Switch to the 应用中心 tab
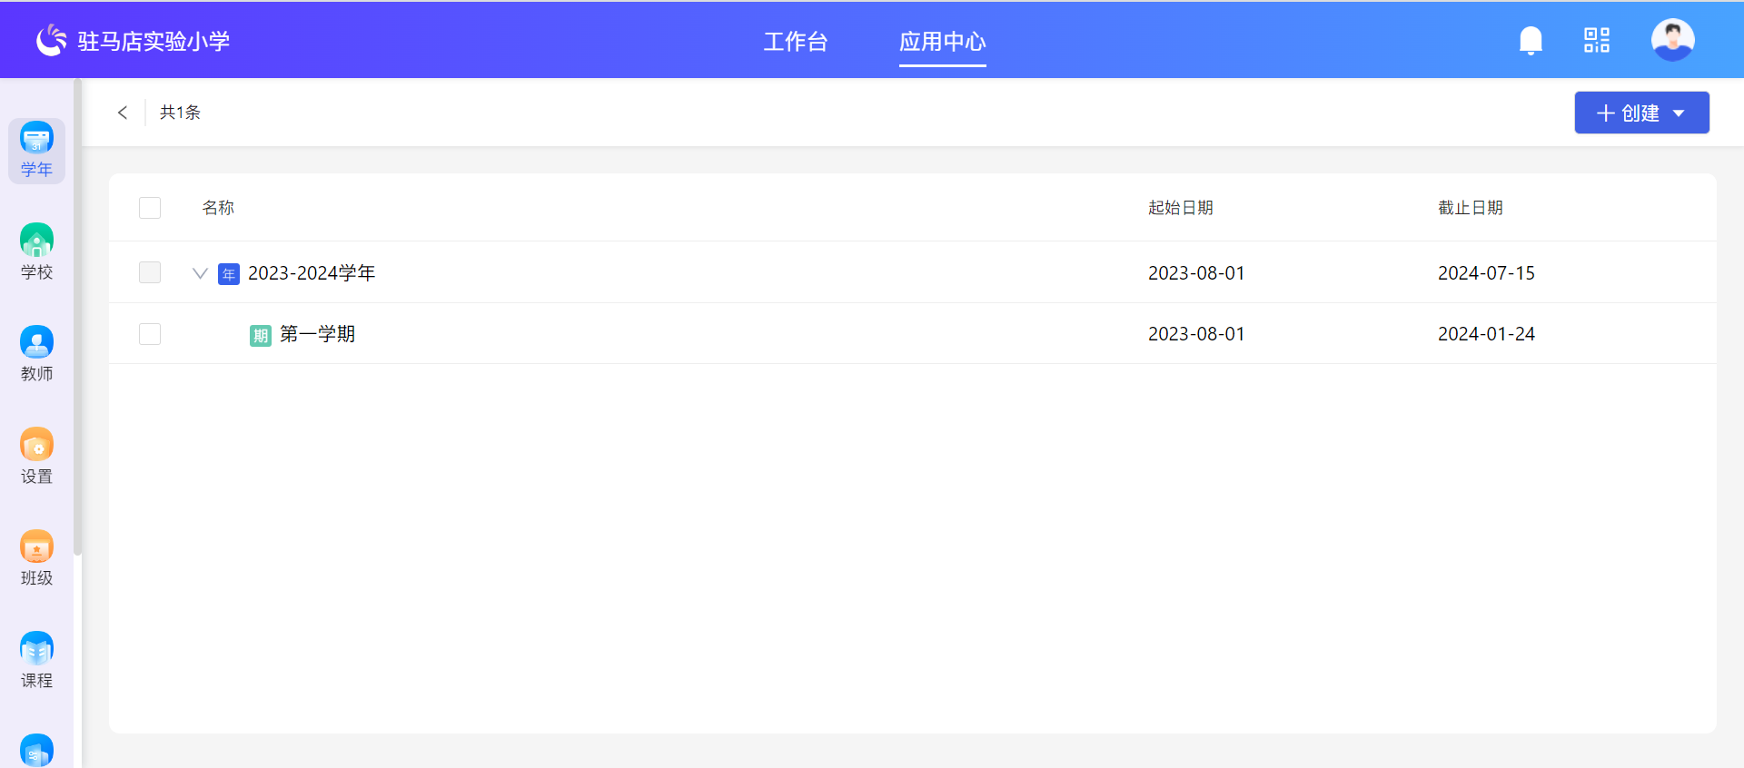This screenshot has width=1744, height=768. point(942,42)
